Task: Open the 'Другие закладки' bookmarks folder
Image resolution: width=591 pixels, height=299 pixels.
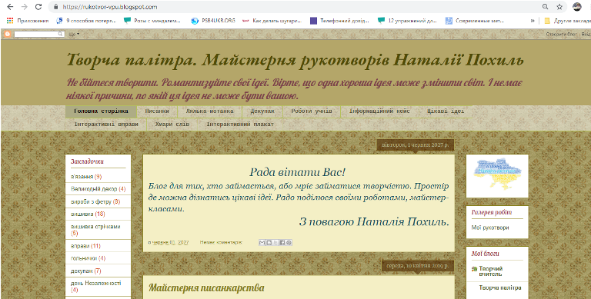Action: click(x=567, y=21)
